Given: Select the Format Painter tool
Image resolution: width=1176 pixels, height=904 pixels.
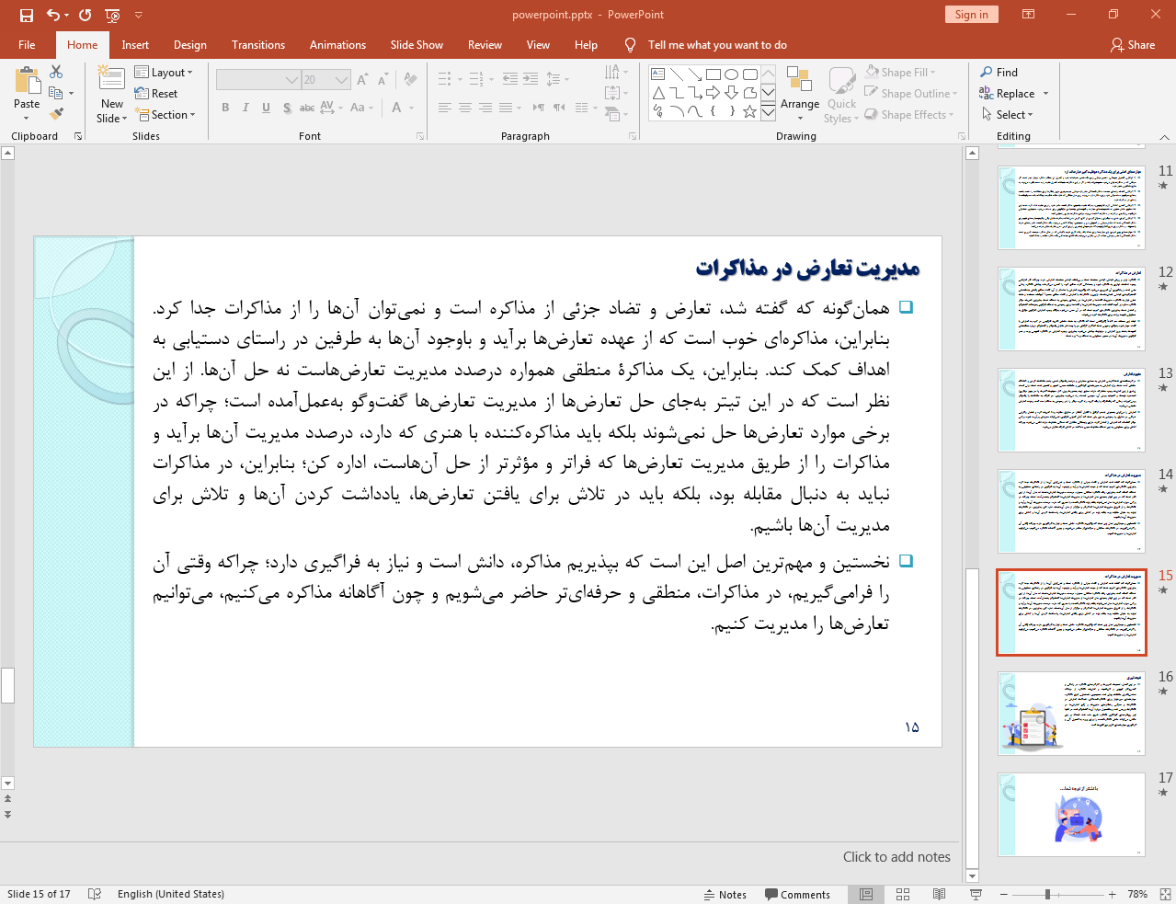Looking at the screenshot, I should point(55,113).
